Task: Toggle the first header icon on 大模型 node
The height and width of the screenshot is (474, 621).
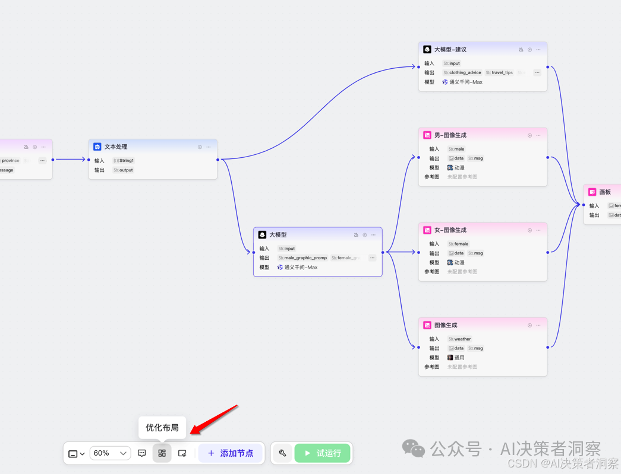Action: [x=356, y=235]
